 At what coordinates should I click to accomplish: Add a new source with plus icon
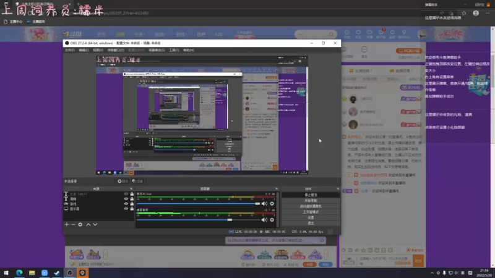pyautogui.click(x=67, y=224)
